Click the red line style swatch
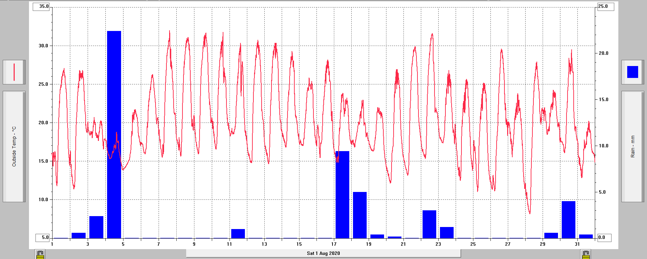 (14, 72)
